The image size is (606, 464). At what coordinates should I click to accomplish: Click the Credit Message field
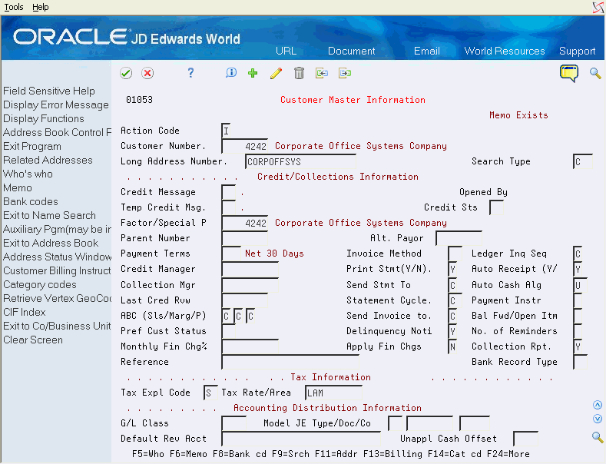point(229,192)
